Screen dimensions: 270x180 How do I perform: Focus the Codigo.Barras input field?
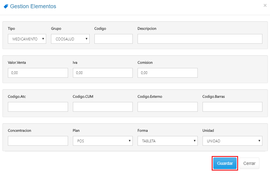pyautogui.click(x=232, y=107)
